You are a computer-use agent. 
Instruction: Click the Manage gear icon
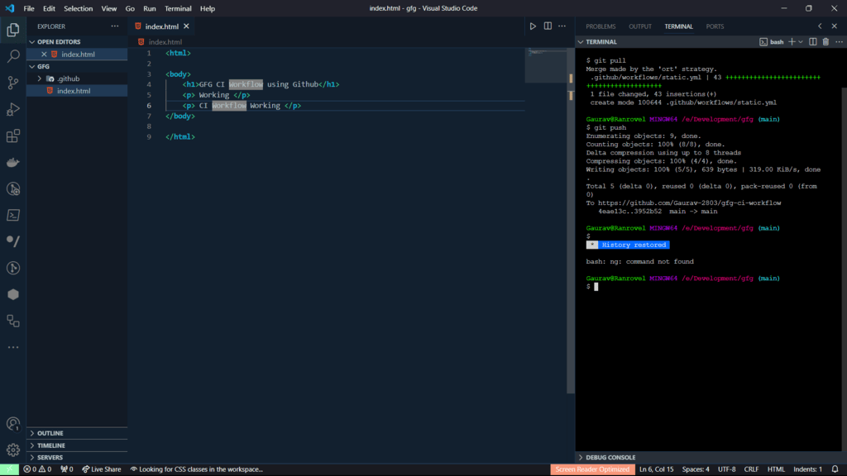pos(13,450)
